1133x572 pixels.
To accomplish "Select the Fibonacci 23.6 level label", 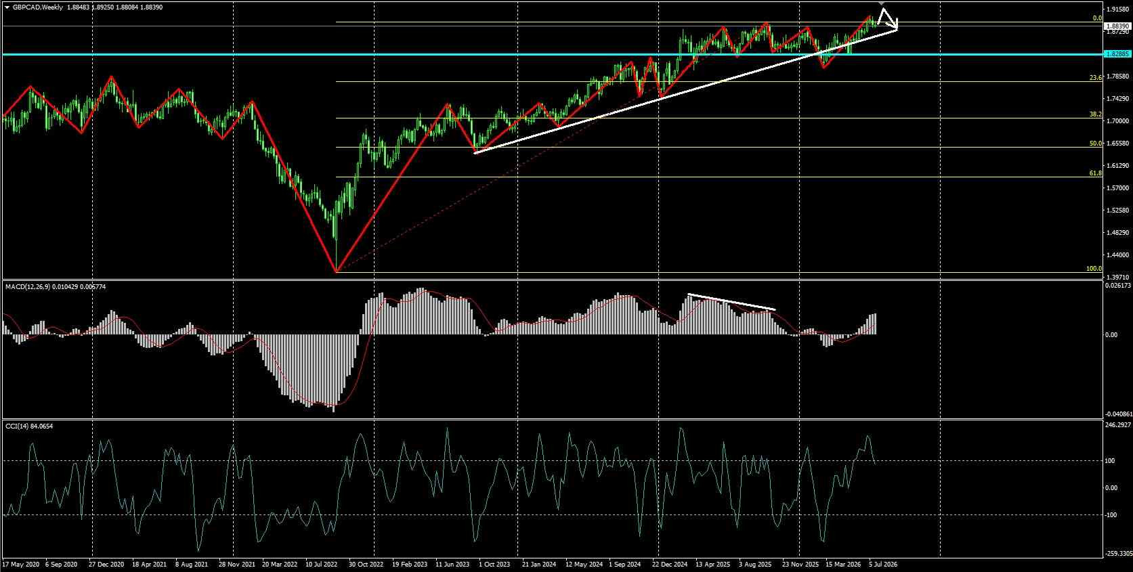I will pos(1096,78).
